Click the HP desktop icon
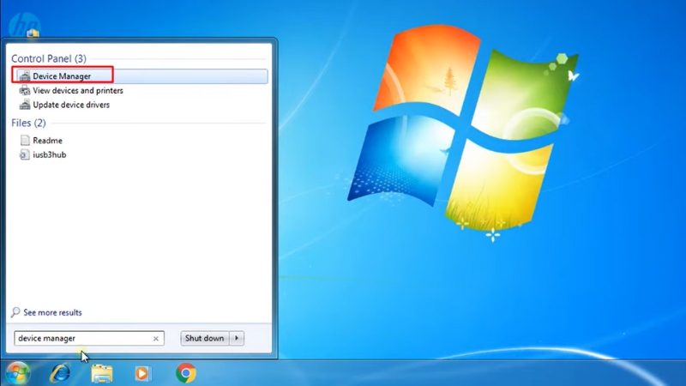This screenshot has width=686, height=386. point(25,25)
